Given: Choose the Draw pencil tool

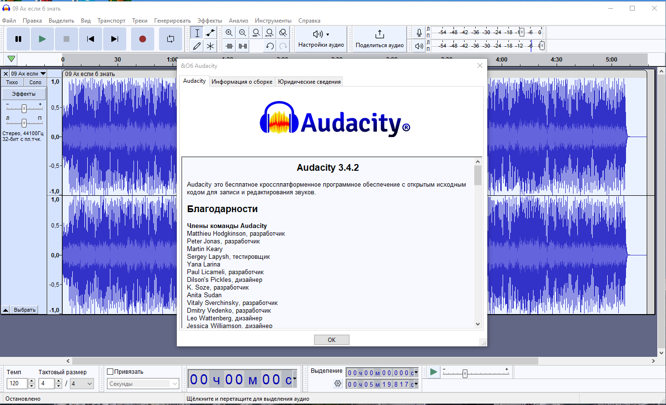Looking at the screenshot, I should point(197,46).
